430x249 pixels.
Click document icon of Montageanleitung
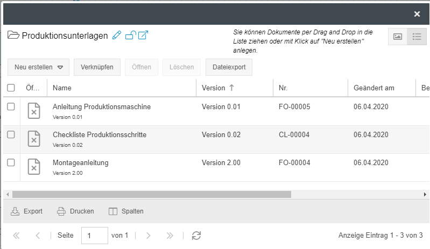(34, 167)
